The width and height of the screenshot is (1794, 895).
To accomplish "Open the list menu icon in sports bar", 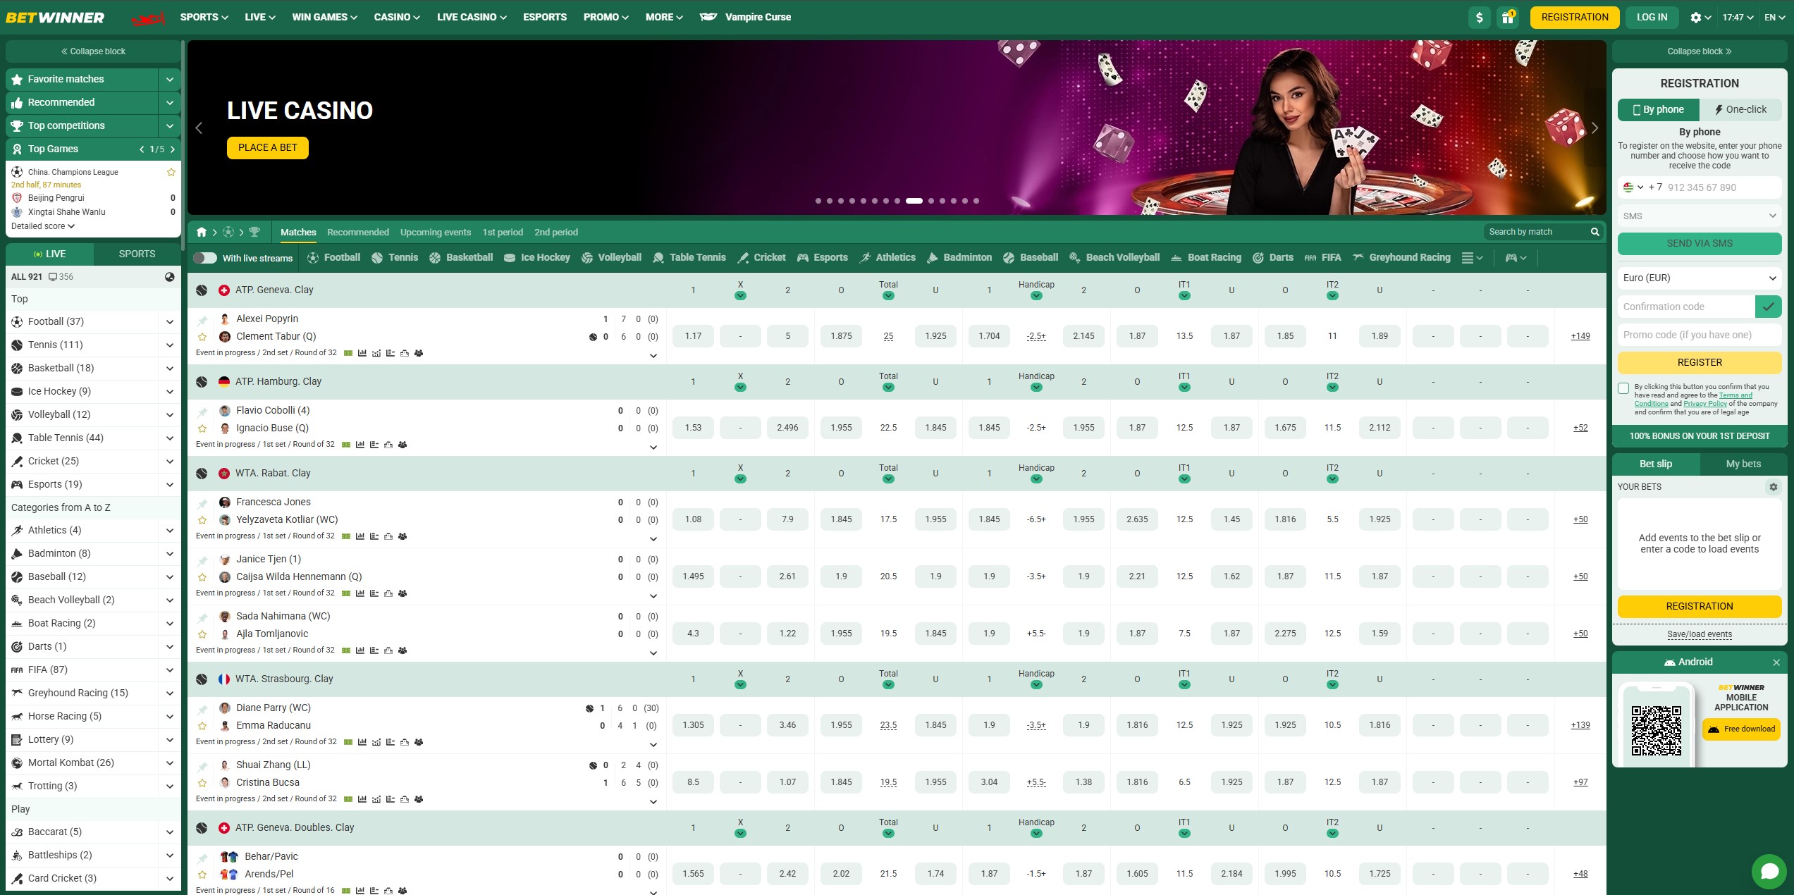I will tap(1472, 258).
